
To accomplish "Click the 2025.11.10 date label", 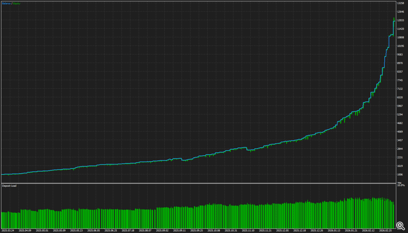I will 248,231.
